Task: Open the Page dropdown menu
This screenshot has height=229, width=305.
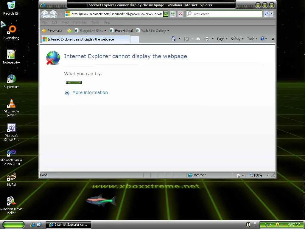Action: coord(222,39)
